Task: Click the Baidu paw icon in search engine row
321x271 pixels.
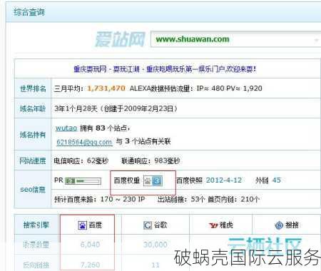Action: [82, 225]
